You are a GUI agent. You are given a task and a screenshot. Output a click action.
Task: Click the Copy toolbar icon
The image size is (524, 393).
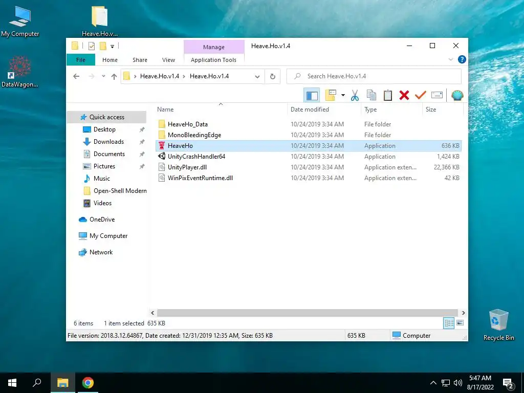pos(372,96)
